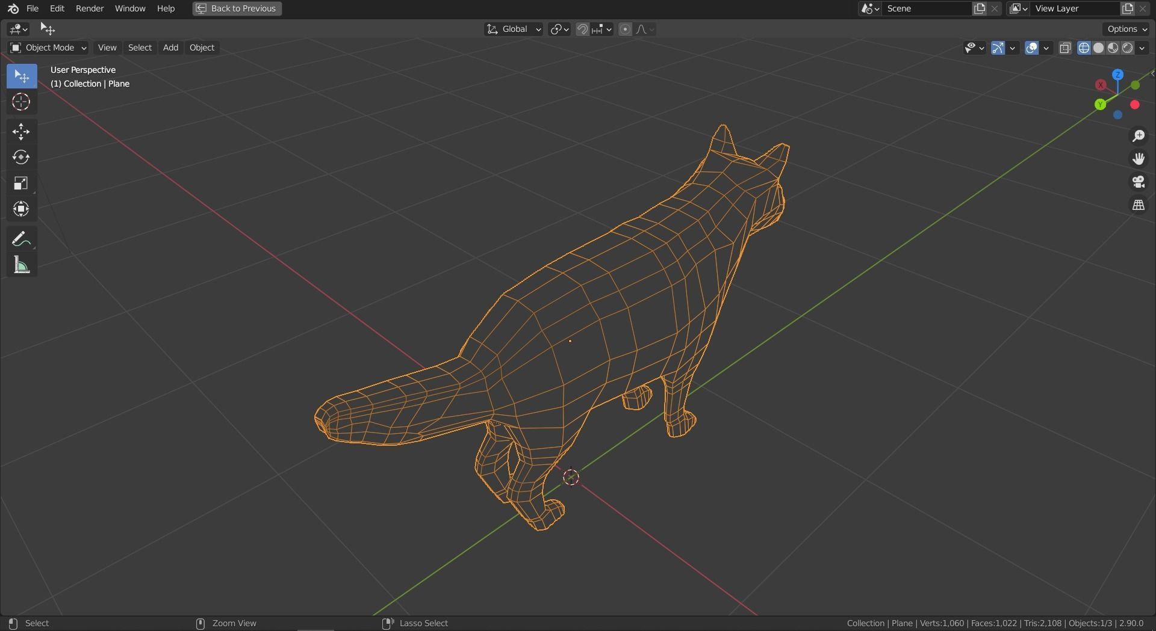This screenshot has height=631, width=1156.
Task: Select the Annotate pencil tool
Action: (22, 239)
